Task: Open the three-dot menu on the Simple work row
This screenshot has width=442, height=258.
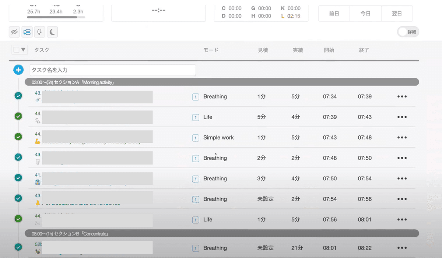Action: point(401,137)
